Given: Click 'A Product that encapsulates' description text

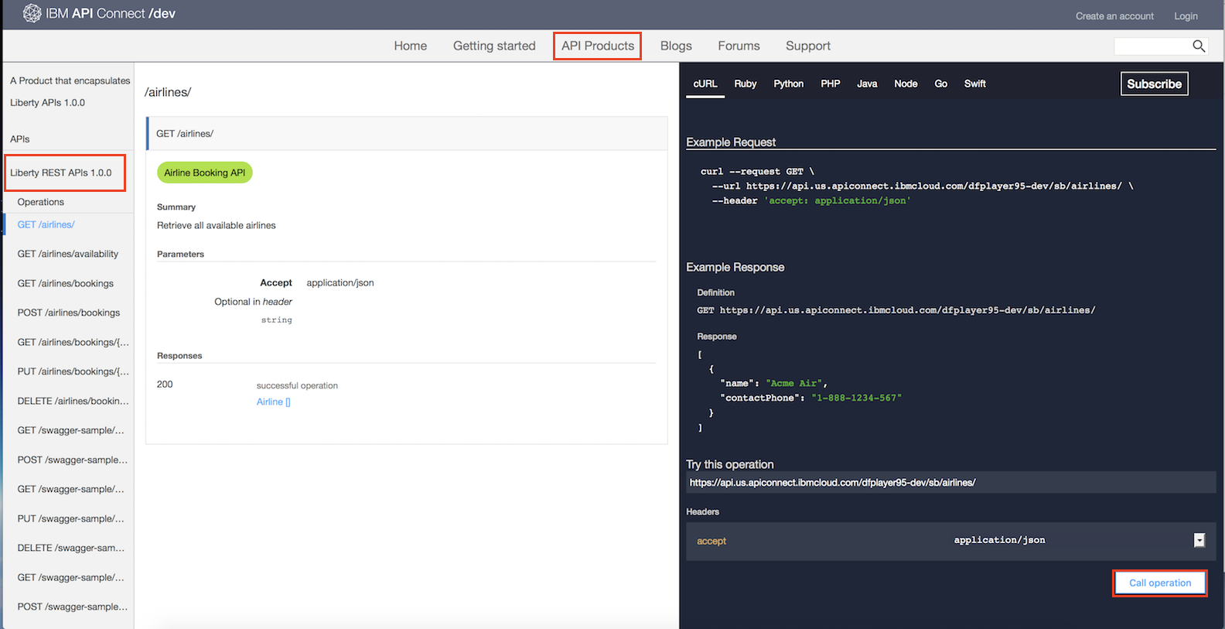Looking at the screenshot, I should click(70, 80).
